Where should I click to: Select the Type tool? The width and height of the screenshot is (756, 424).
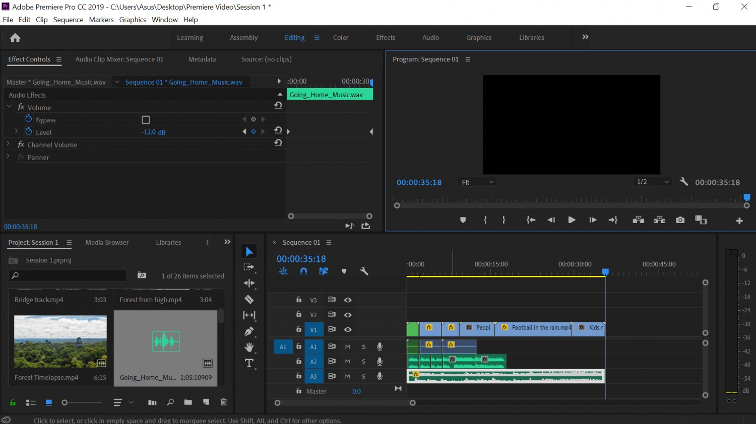(249, 363)
